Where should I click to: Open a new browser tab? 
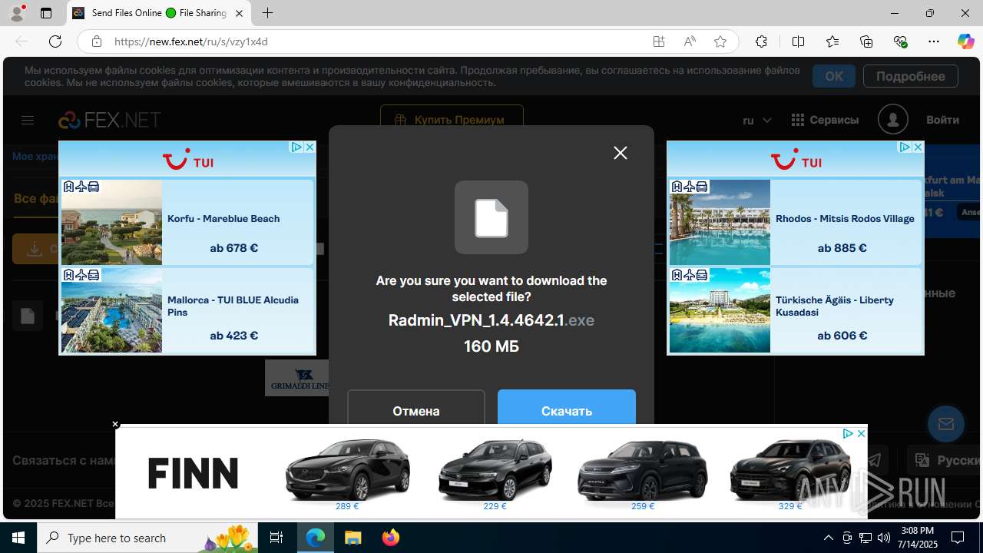pos(267,13)
